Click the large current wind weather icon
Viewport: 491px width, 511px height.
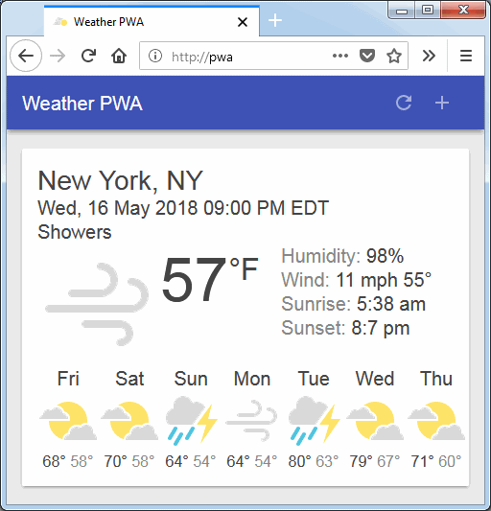point(97,304)
